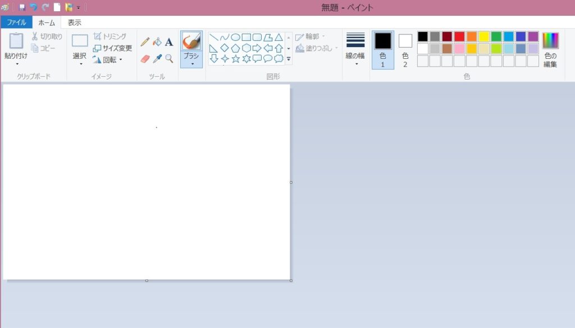This screenshot has width=575, height=328.
Task: Pick the Color picker eyedropper tool
Action: (x=157, y=59)
